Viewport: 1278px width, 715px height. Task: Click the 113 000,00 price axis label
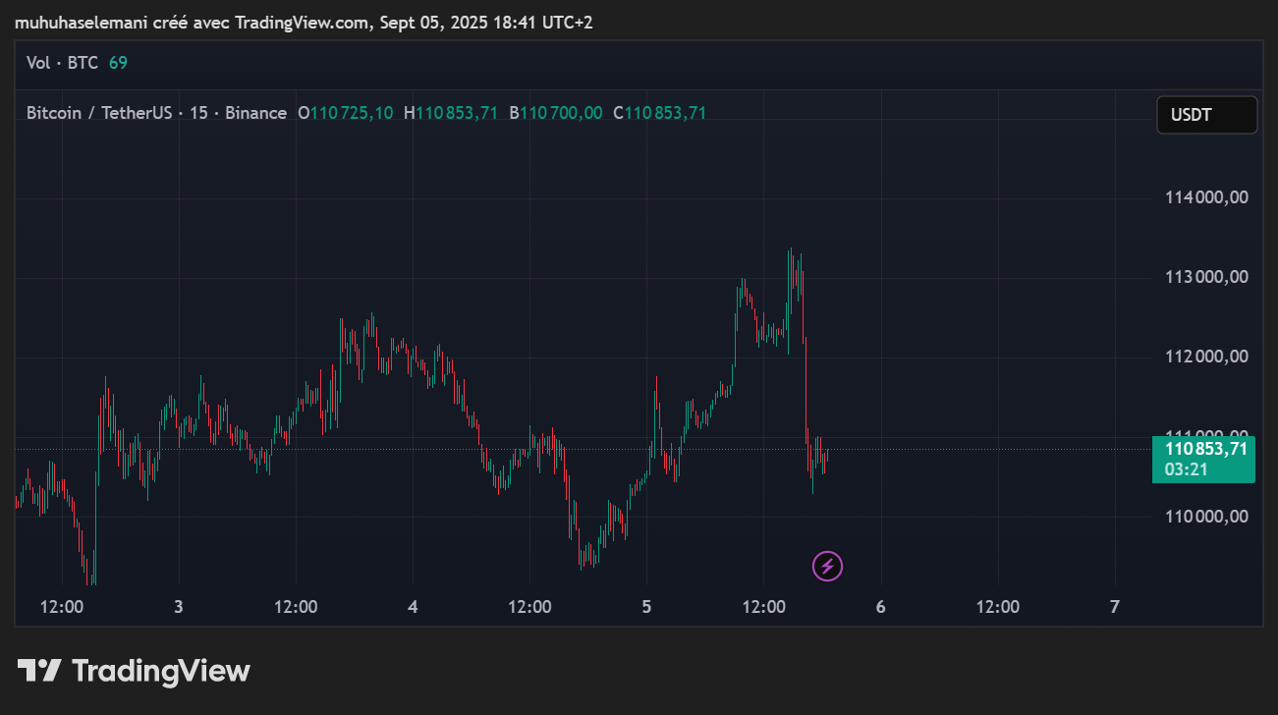tap(1206, 277)
